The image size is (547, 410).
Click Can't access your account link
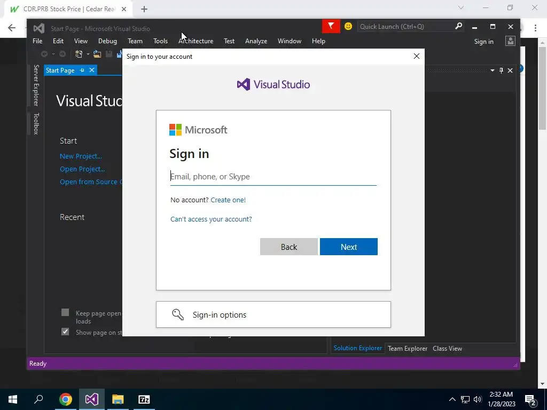[211, 219]
